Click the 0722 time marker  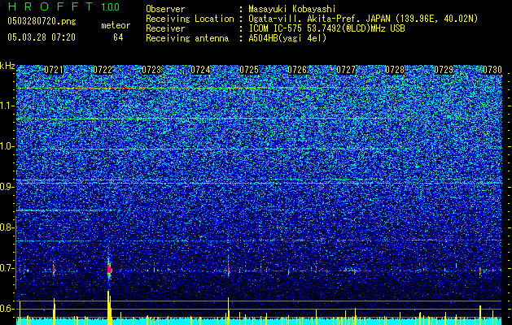pyautogui.click(x=103, y=70)
